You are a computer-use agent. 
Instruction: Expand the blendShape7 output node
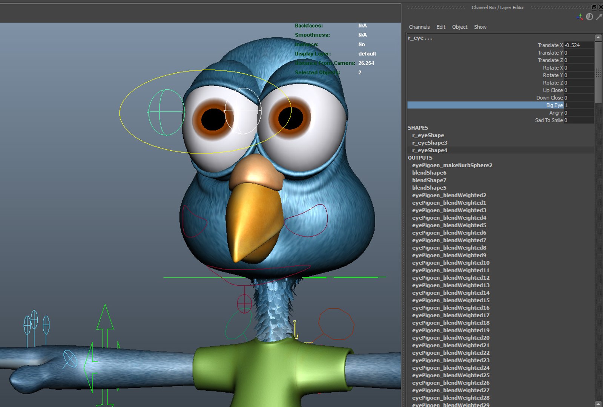[429, 181]
